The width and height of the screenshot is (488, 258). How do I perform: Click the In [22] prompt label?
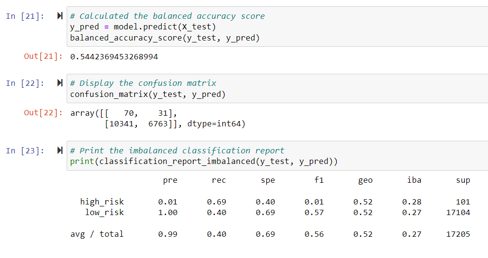click(x=25, y=83)
